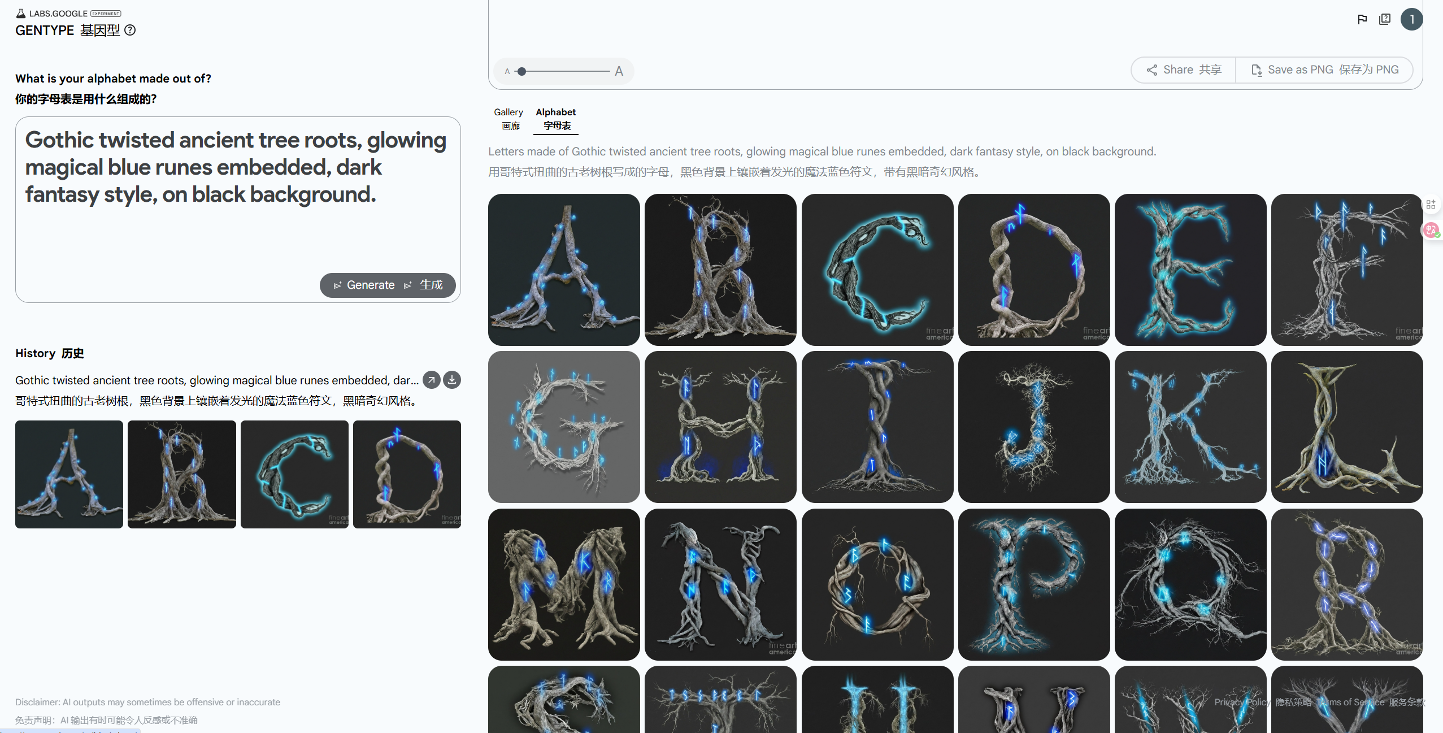This screenshot has width=1443, height=733.
Task: Click the letter M root image tile
Action: (x=564, y=584)
